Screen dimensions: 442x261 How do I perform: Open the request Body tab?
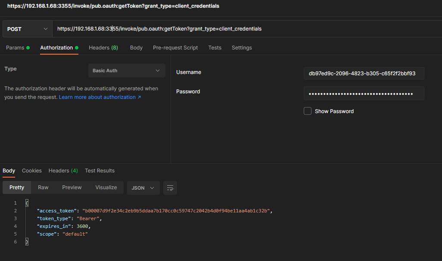pyautogui.click(x=136, y=48)
